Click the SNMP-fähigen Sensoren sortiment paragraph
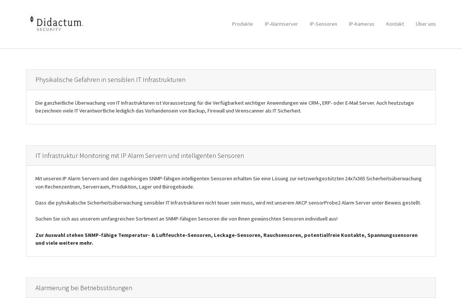462x298 pixels. pyautogui.click(x=186, y=219)
